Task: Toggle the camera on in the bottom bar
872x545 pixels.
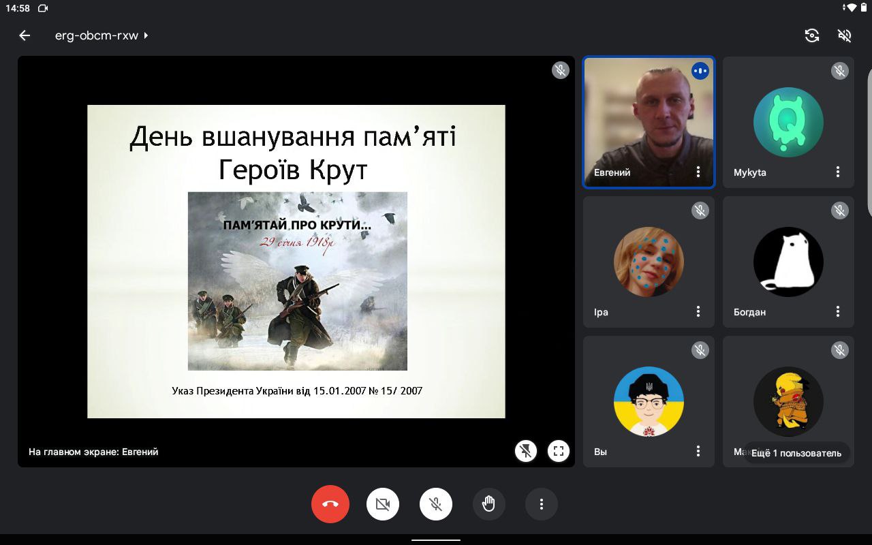Action: [383, 504]
